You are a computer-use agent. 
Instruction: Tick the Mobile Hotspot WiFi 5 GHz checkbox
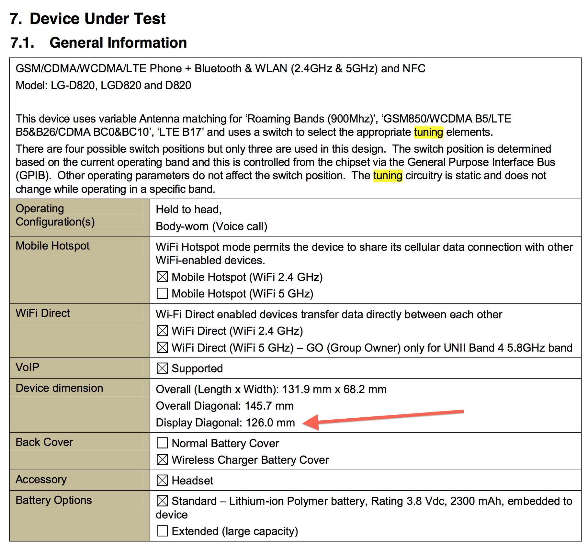162,294
